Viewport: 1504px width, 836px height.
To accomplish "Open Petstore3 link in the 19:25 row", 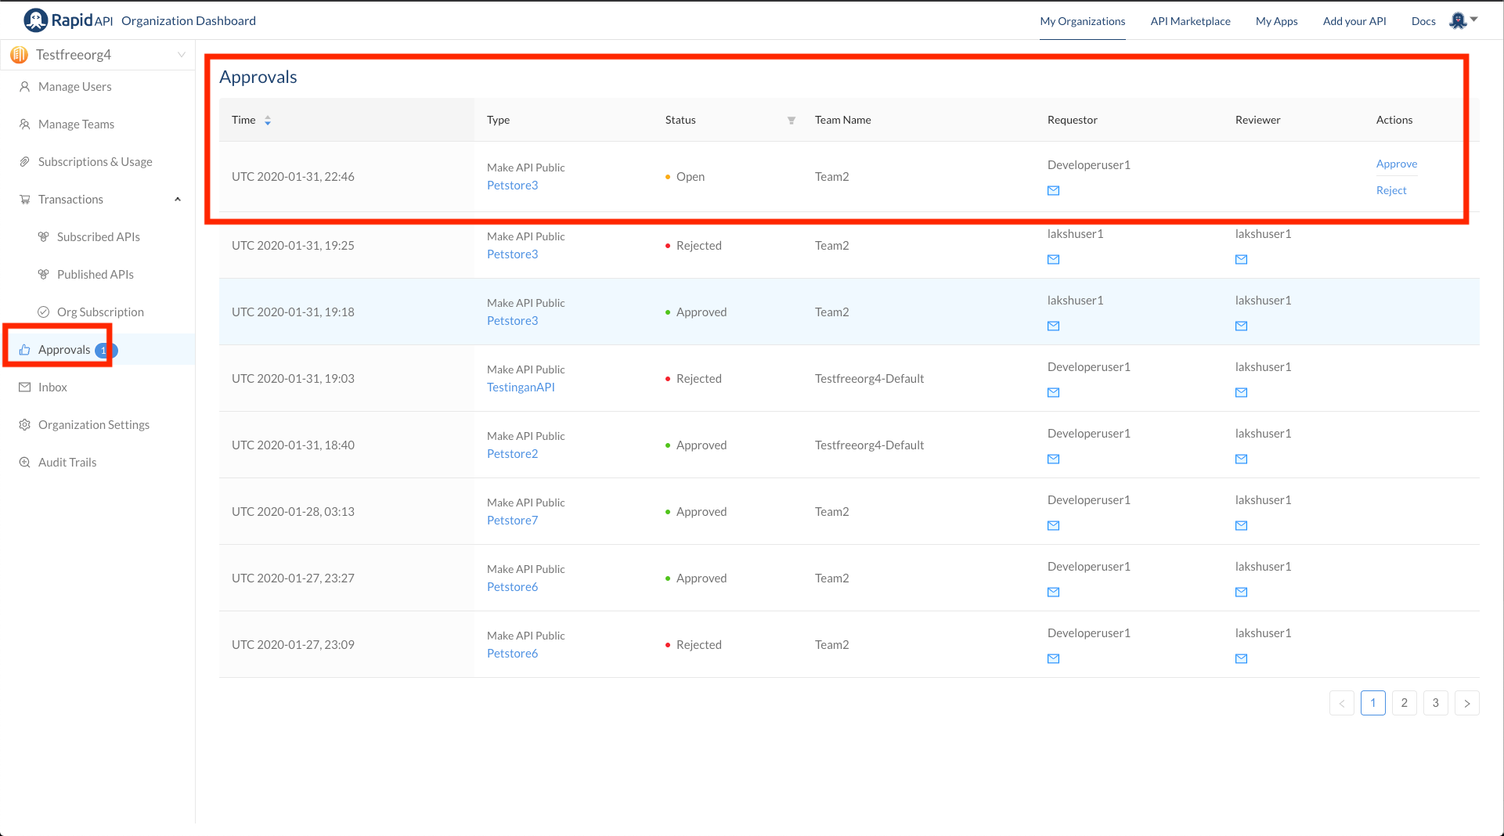I will [x=512, y=254].
